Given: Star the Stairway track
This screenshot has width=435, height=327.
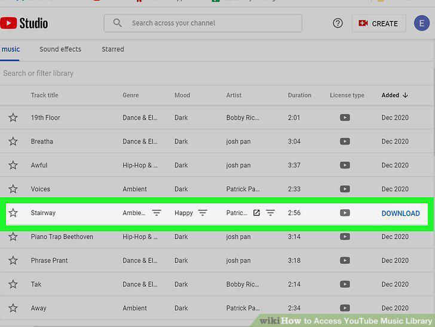Looking at the screenshot, I should [13, 213].
